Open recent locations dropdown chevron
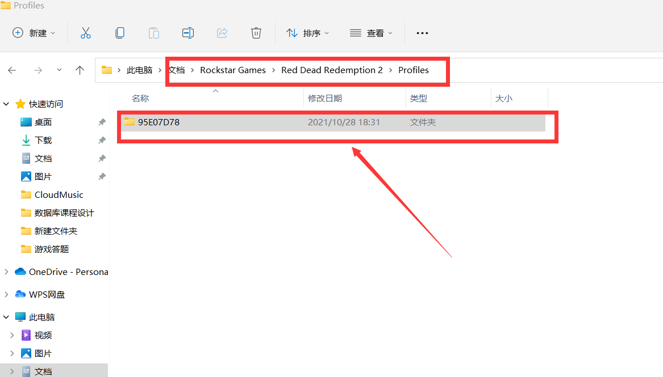663x377 pixels. tap(59, 70)
